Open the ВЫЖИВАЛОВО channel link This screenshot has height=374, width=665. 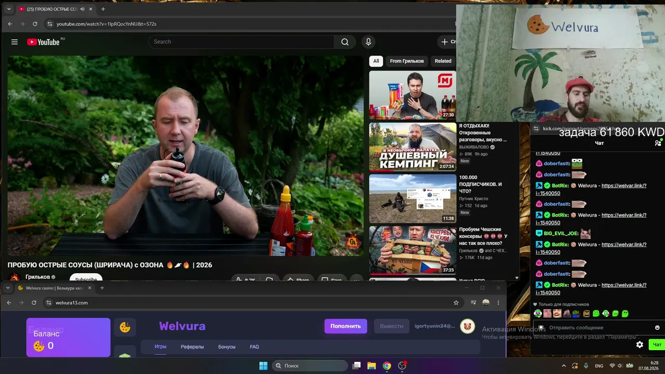(x=474, y=147)
